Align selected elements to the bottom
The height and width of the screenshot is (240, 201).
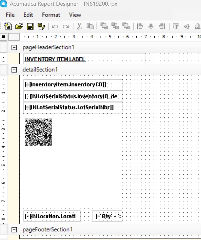(198, 26)
